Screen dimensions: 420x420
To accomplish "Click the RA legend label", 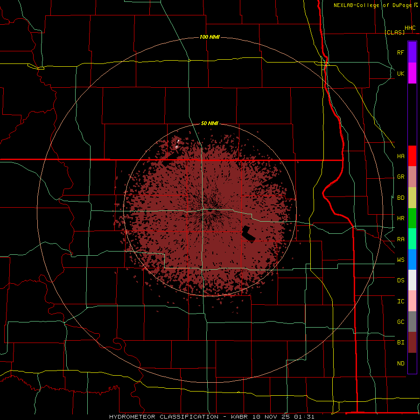I will coord(400,239).
